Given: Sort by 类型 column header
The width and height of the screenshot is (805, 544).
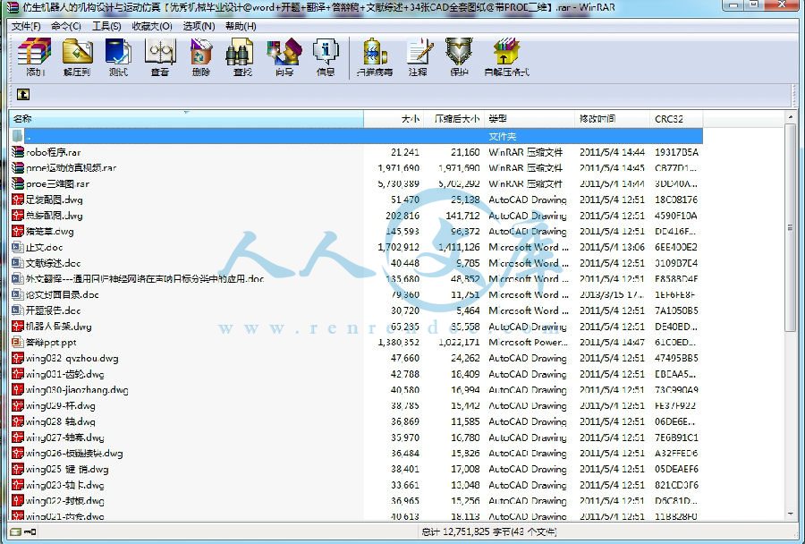Looking at the screenshot, I should click(530, 119).
